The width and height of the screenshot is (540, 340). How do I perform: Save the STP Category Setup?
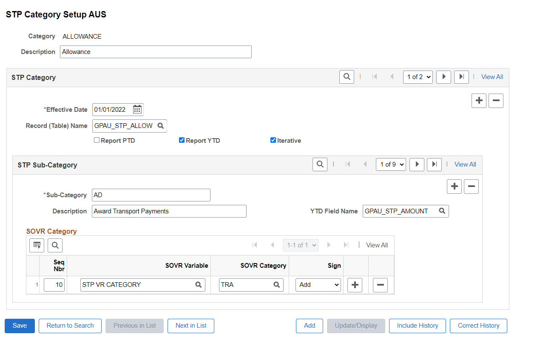click(19, 326)
